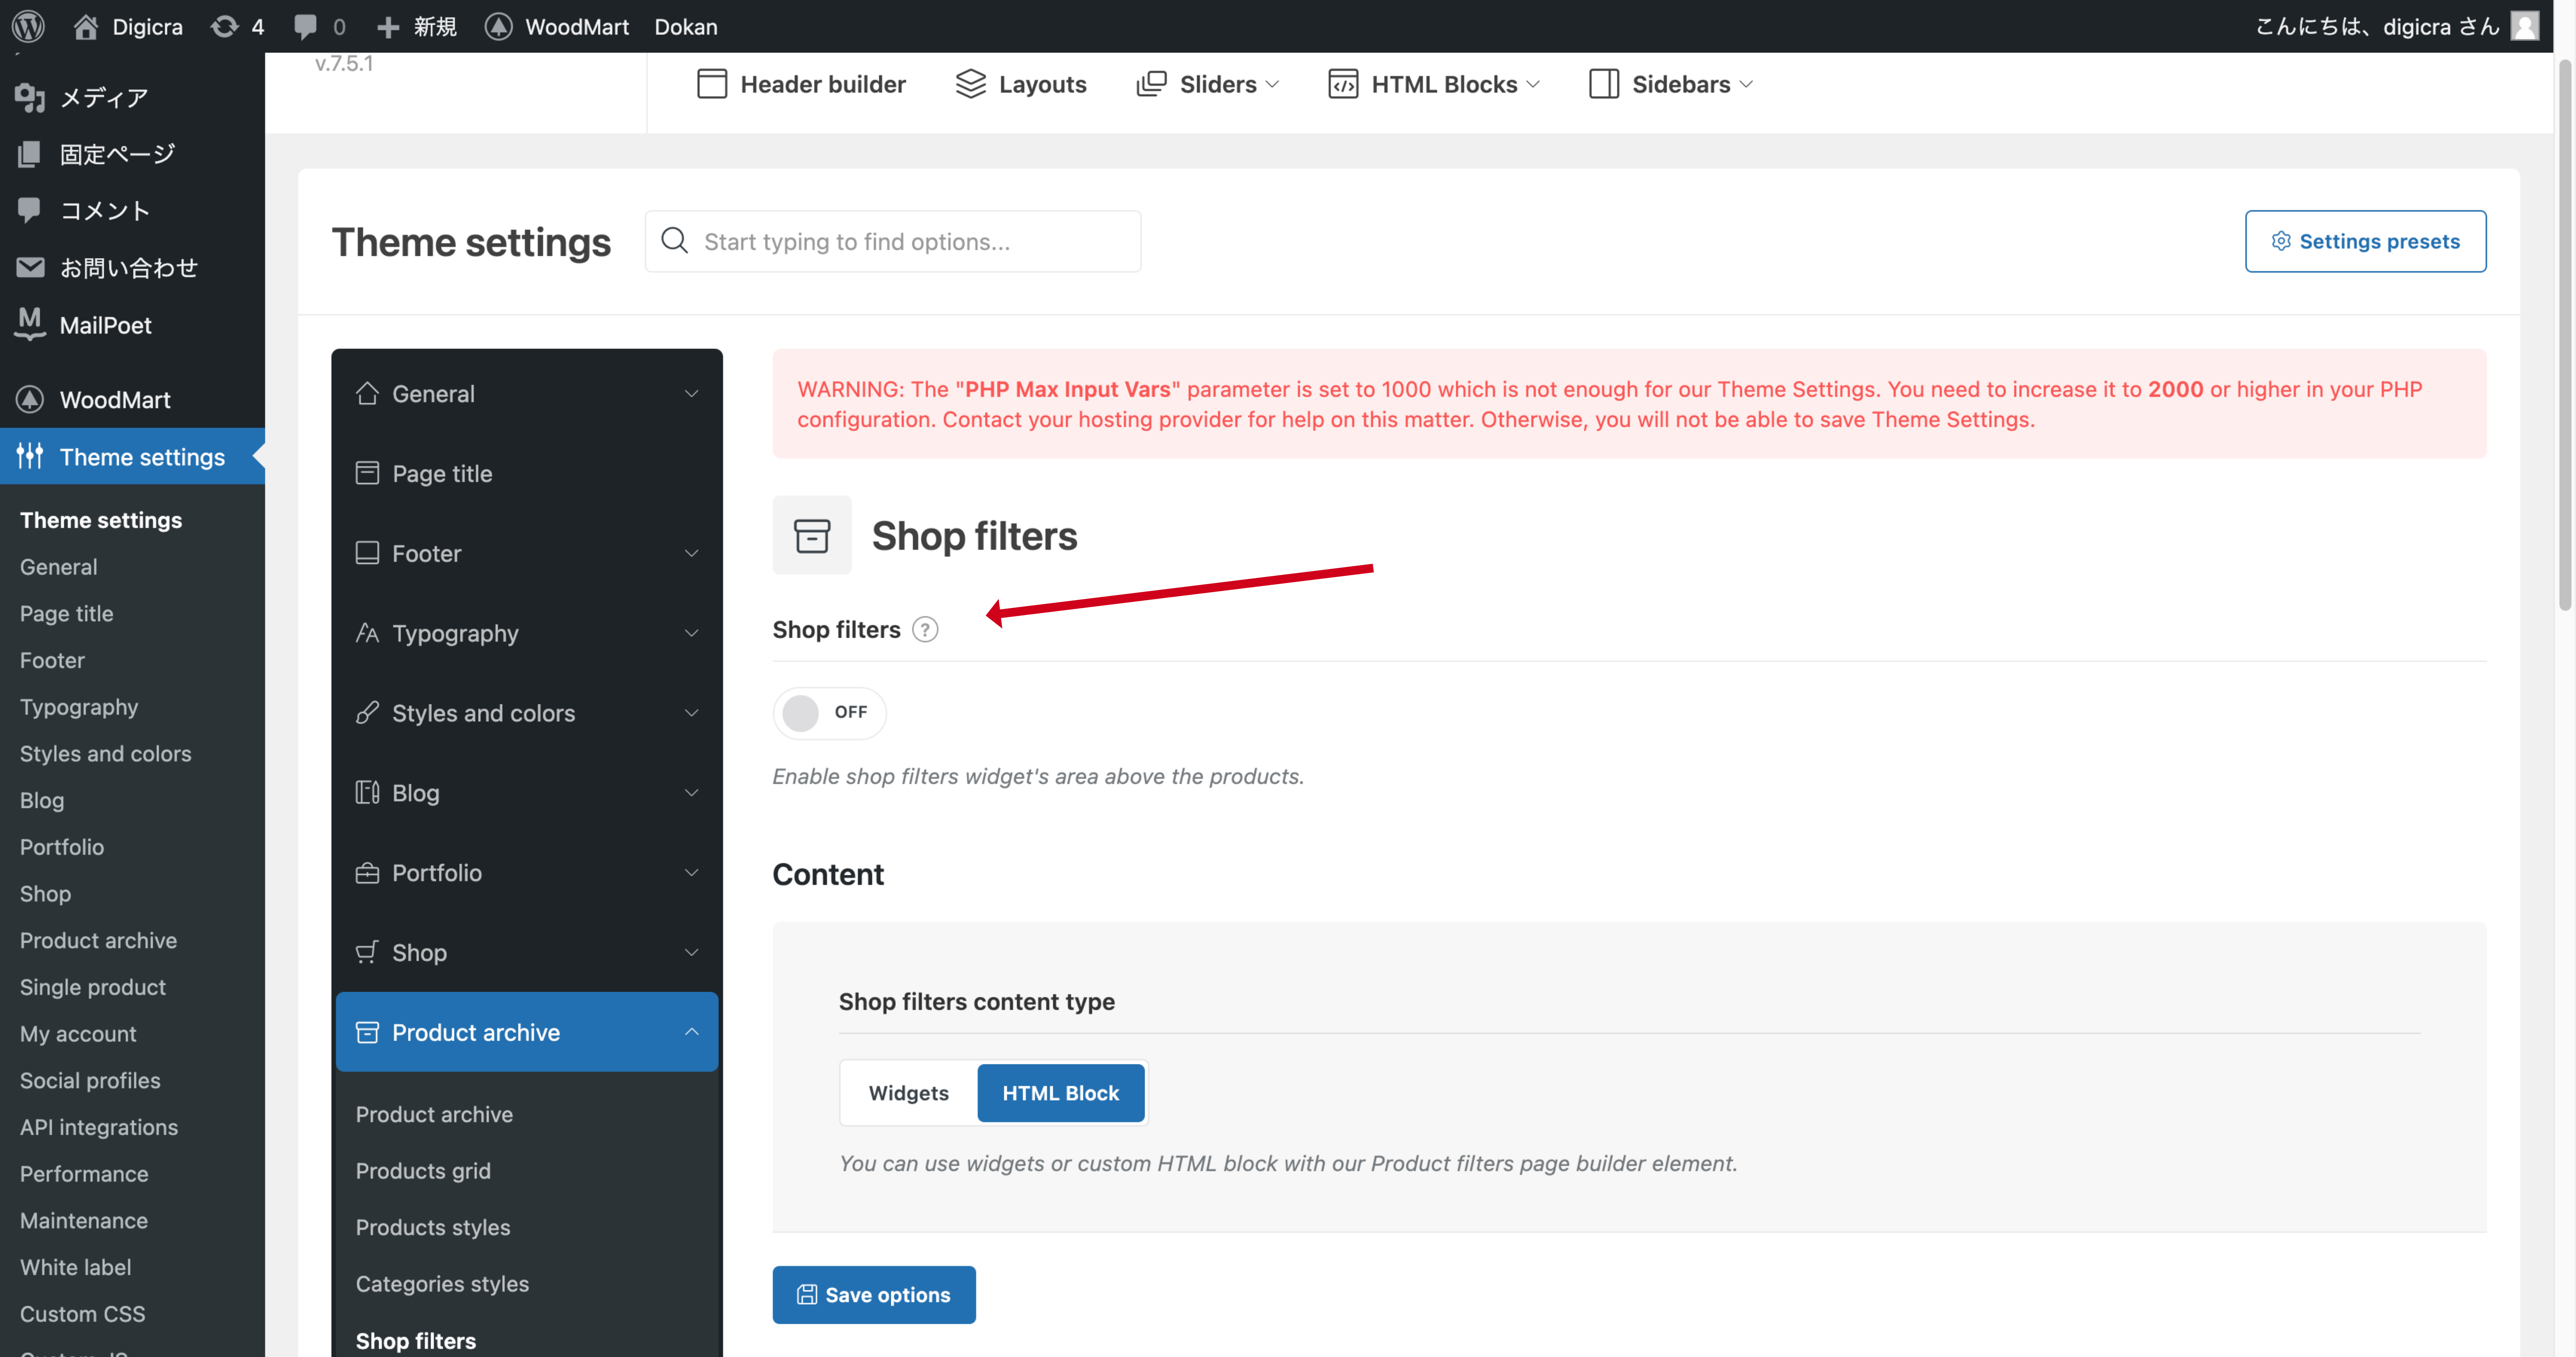Open Performance in WP sidebar

click(x=84, y=1174)
